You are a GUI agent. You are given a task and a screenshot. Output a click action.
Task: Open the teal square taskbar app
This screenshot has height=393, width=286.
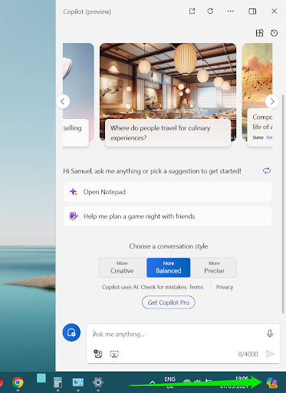click(x=41, y=378)
